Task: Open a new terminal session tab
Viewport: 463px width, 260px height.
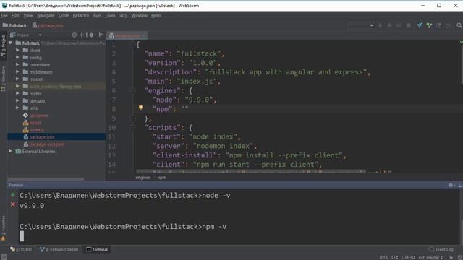Action: (x=13, y=195)
